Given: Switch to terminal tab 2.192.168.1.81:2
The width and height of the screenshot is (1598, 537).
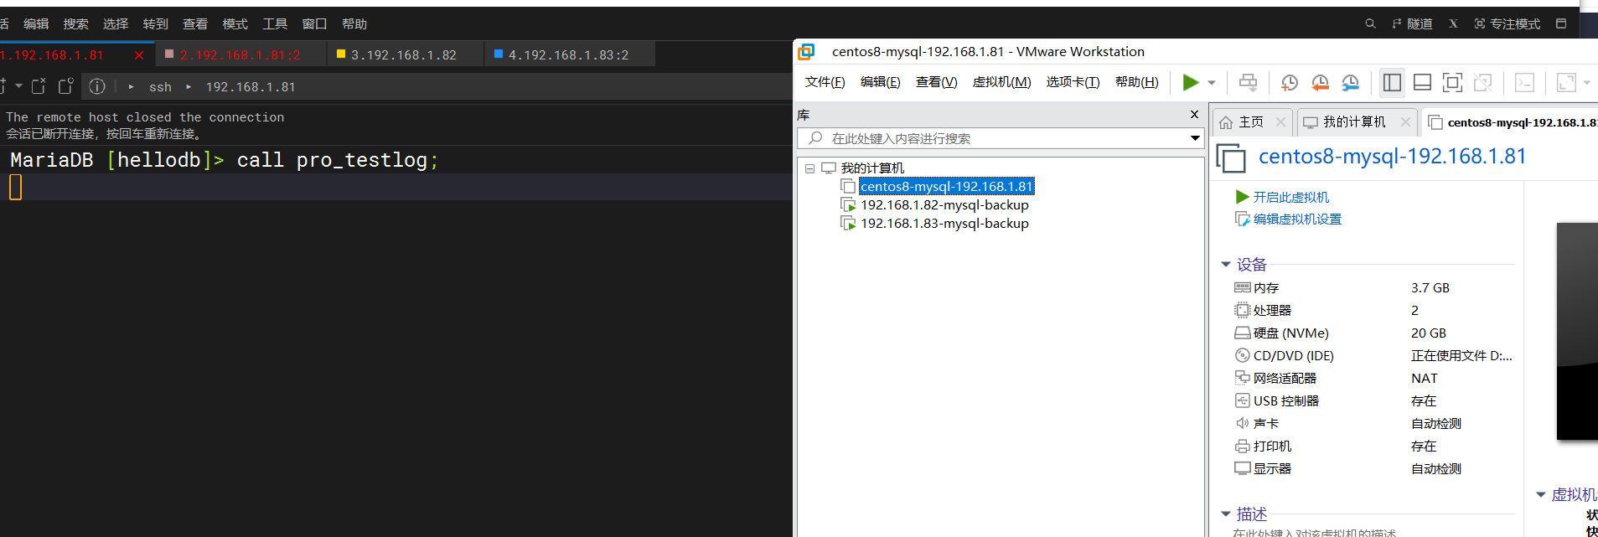Looking at the screenshot, I should (x=240, y=55).
